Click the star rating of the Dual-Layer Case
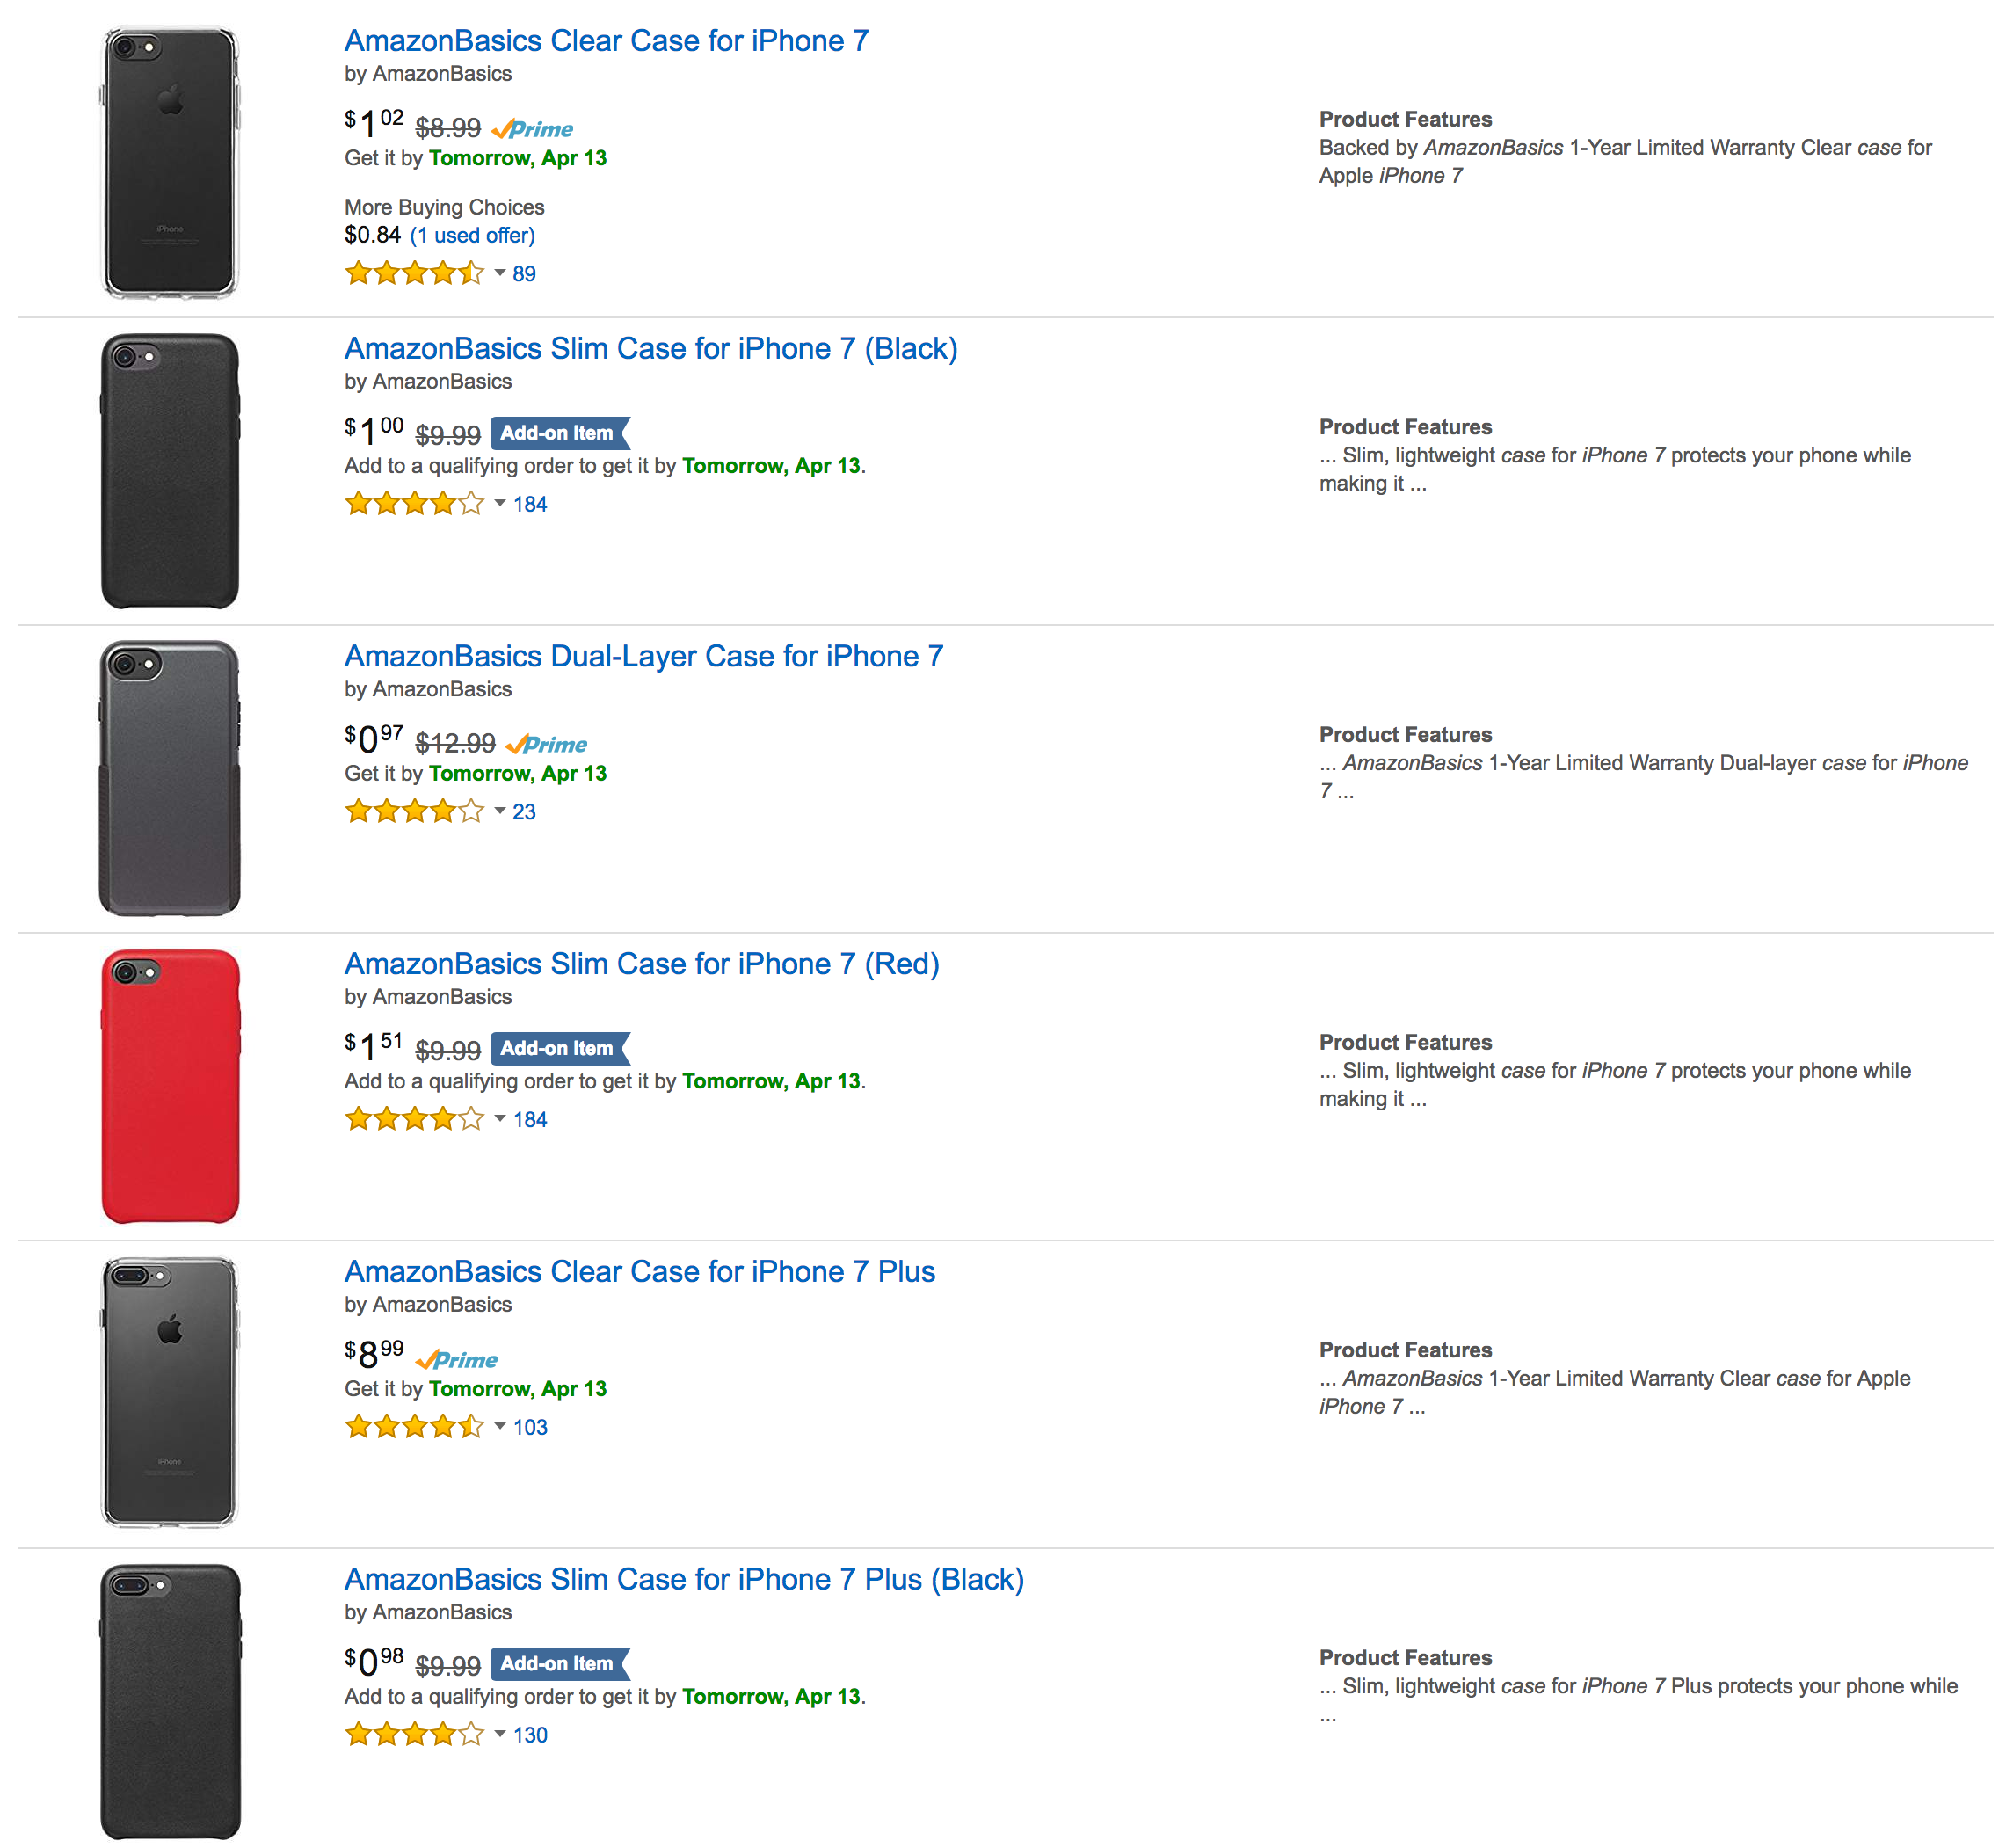 click(414, 811)
